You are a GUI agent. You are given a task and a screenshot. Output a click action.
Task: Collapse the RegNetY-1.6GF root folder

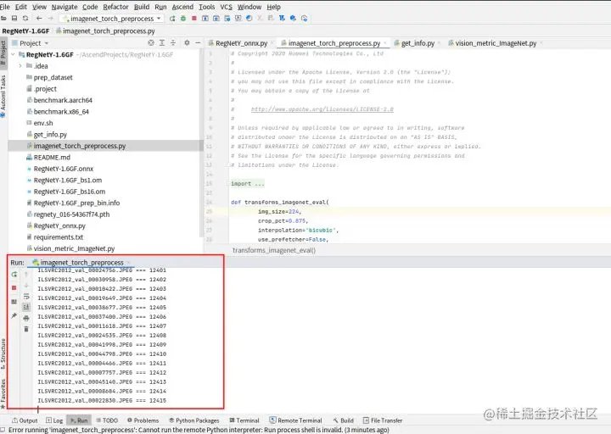tap(14, 55)
